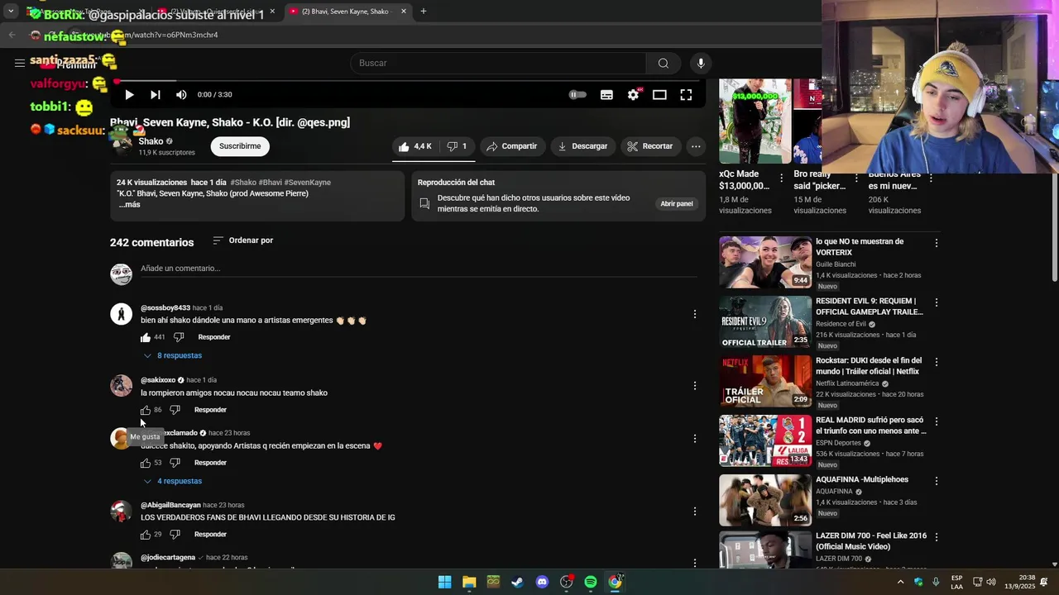Open options for the AQUAFINNA video
Viewport: 1059px width, 595px height.
tap(936, 481)
